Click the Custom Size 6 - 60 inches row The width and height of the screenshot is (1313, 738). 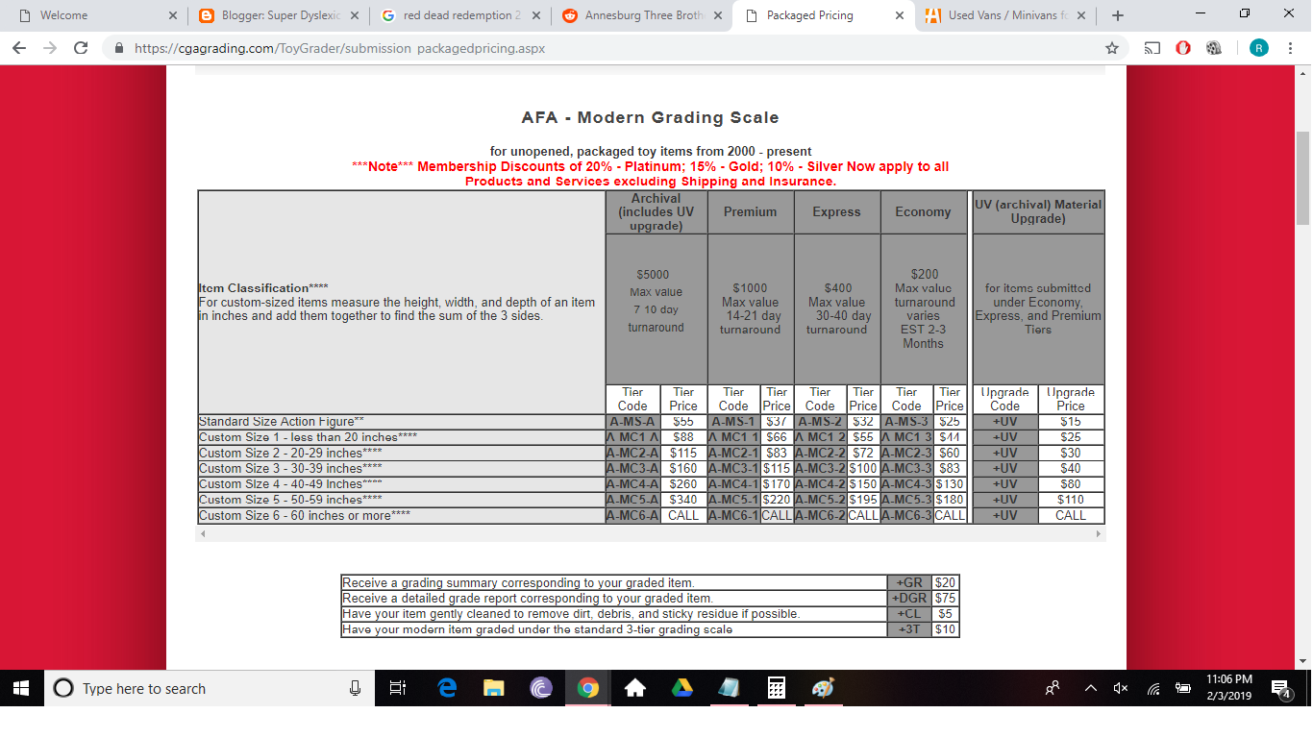coord(401,515)
